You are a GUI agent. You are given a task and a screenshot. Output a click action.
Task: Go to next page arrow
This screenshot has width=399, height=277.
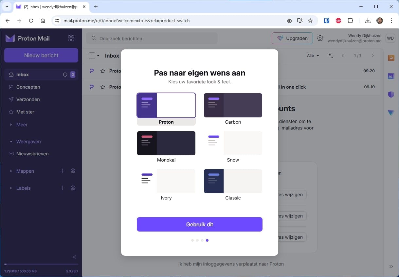coord(372,56)
